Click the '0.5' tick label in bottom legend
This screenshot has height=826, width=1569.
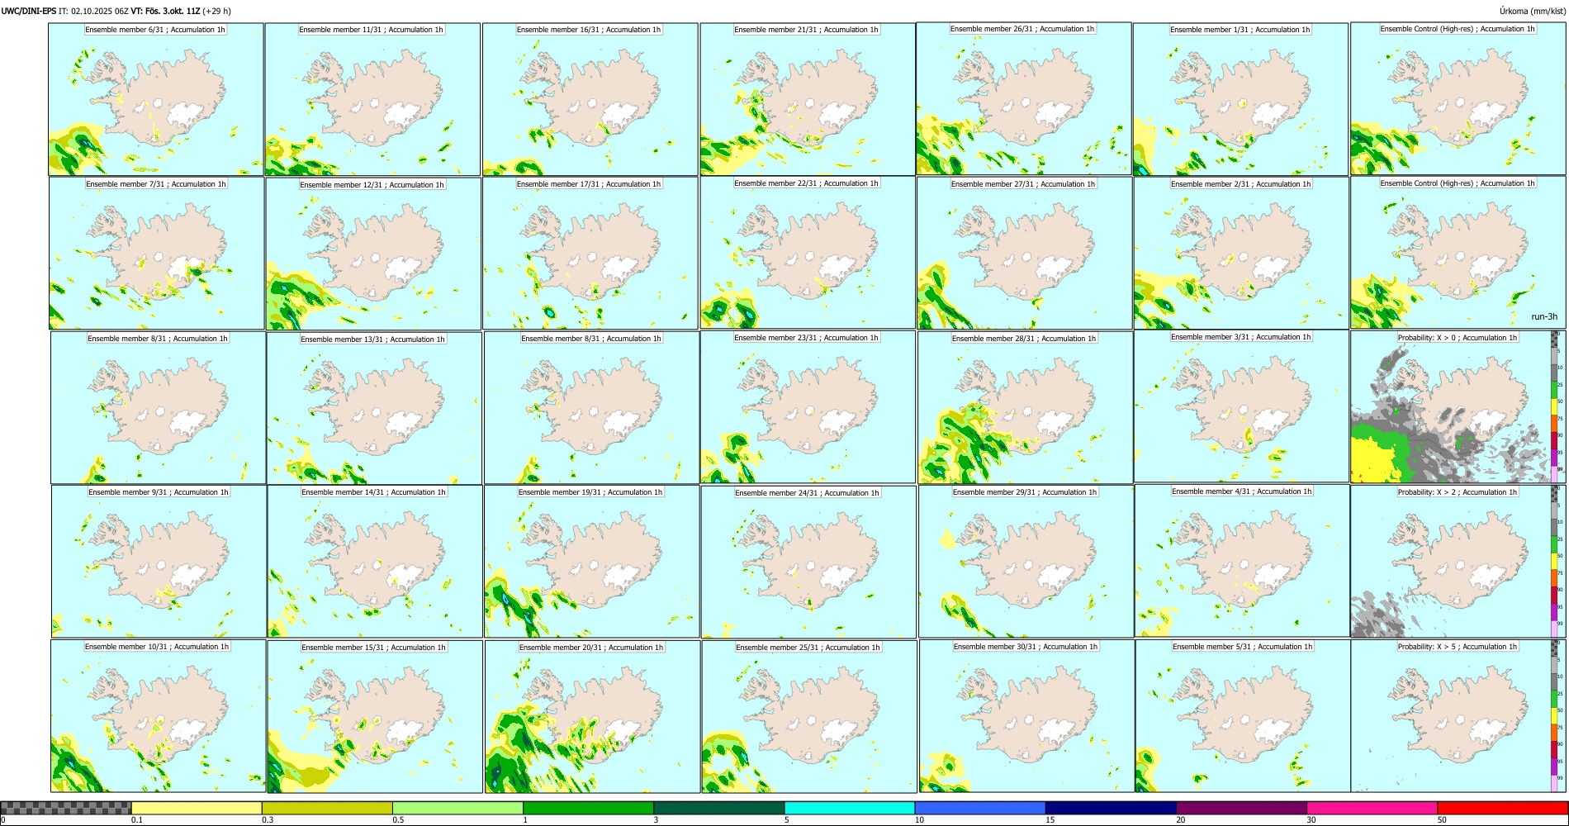[398, 820]
